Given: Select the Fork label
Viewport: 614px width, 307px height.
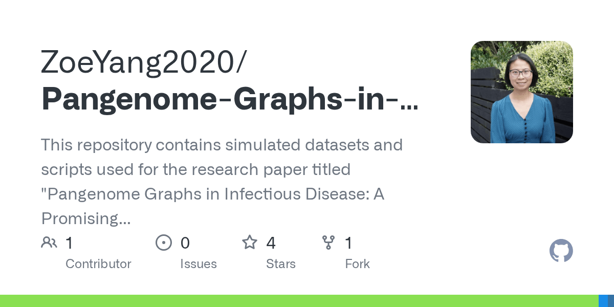Looking at the screenshot, I should [x=357, y=264].
